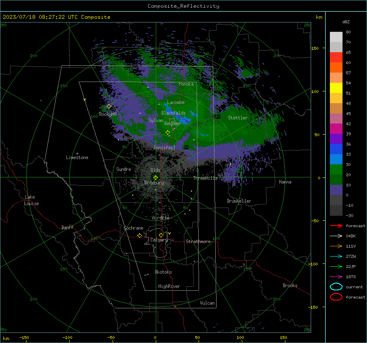
Task: Click the Hanna town label
Action: pos(285,182)
